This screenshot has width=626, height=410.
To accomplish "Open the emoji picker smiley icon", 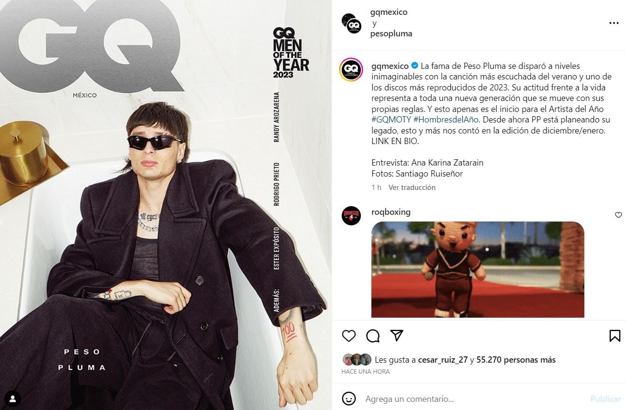I will pos(349,398).
